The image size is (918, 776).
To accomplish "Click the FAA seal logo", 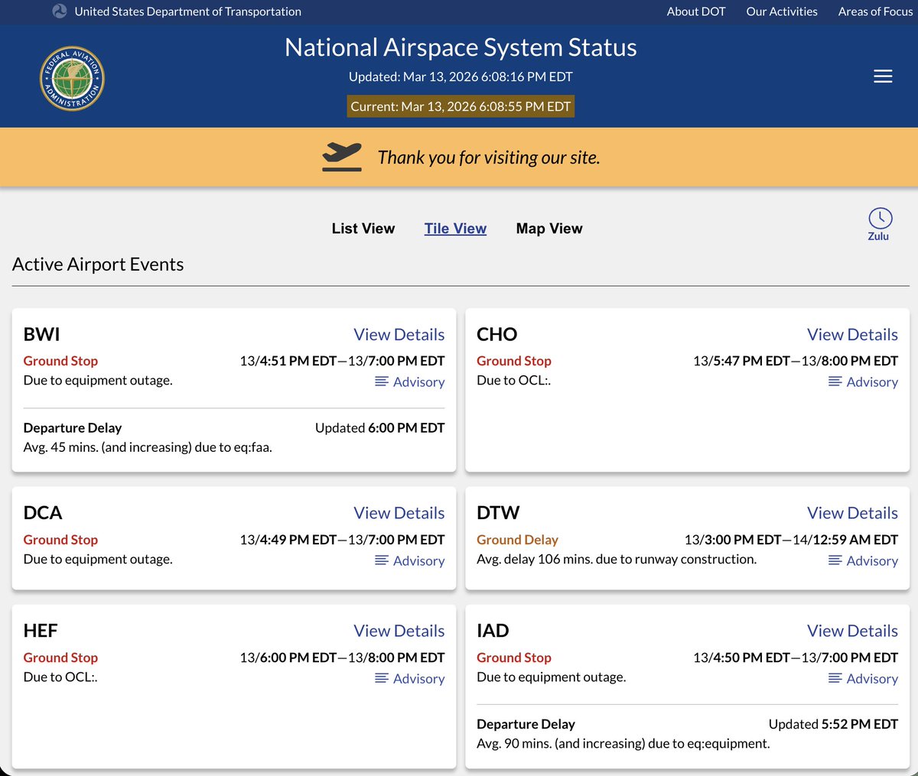I will tap(72, 79).
